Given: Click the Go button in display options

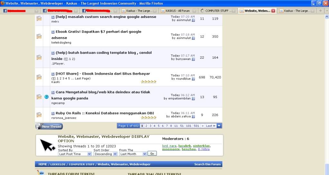Looking at the screenshot, I should point(152,154).
